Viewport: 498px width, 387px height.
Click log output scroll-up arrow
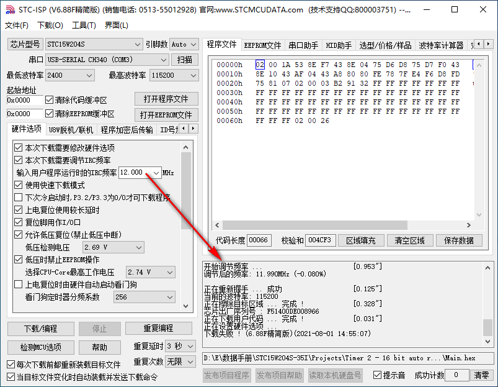tap(487, 268)
